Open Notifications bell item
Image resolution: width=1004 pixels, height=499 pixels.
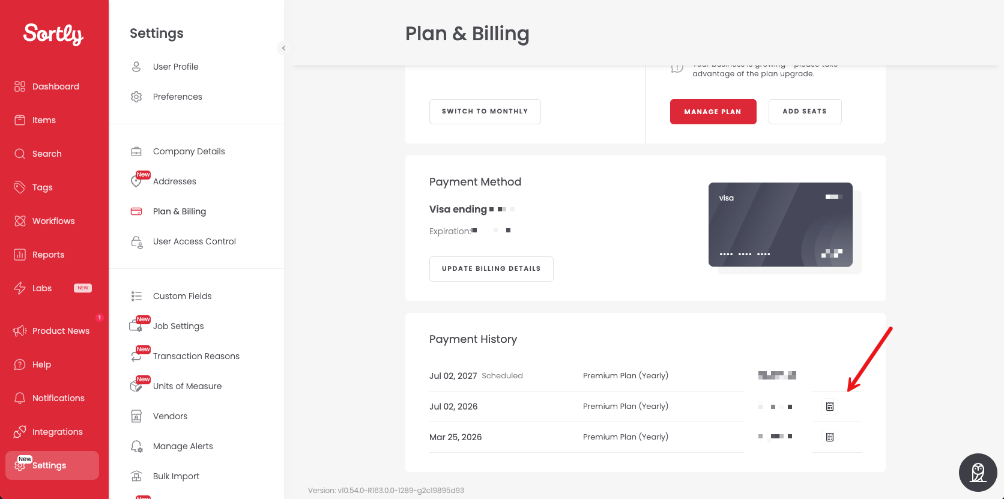50,398
